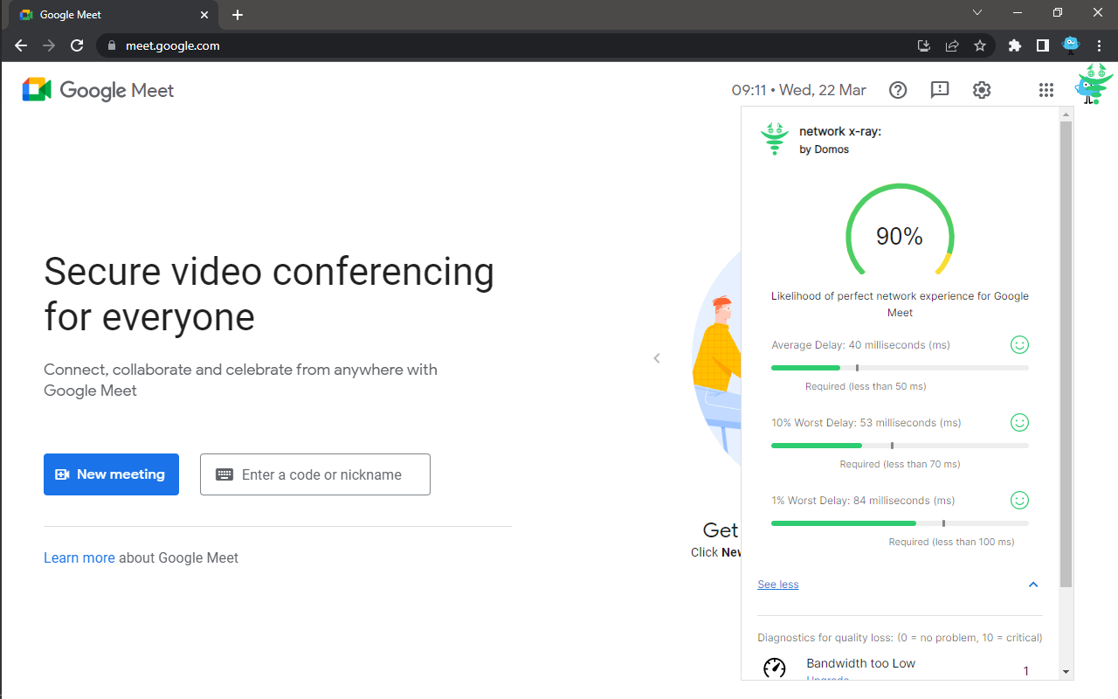
Task: Open the Chrome extensions puzzle icon
Action: [1015, 45]
